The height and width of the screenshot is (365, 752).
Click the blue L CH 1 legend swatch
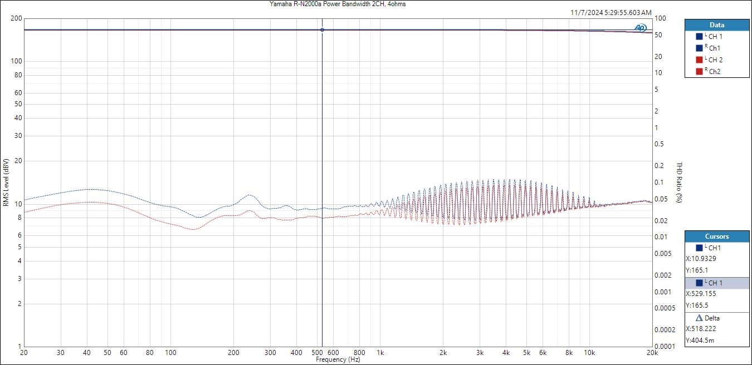pos(699,36)
